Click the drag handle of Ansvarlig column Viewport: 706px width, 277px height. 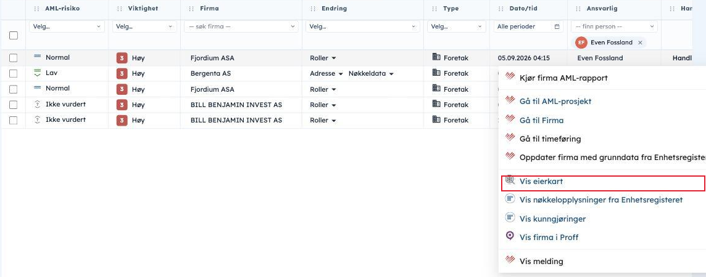point(578,9)
